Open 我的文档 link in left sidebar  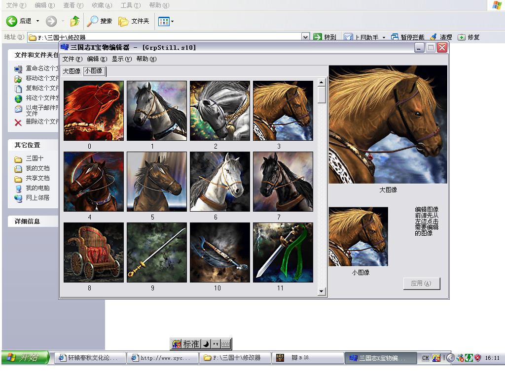[x=37, y=168]
